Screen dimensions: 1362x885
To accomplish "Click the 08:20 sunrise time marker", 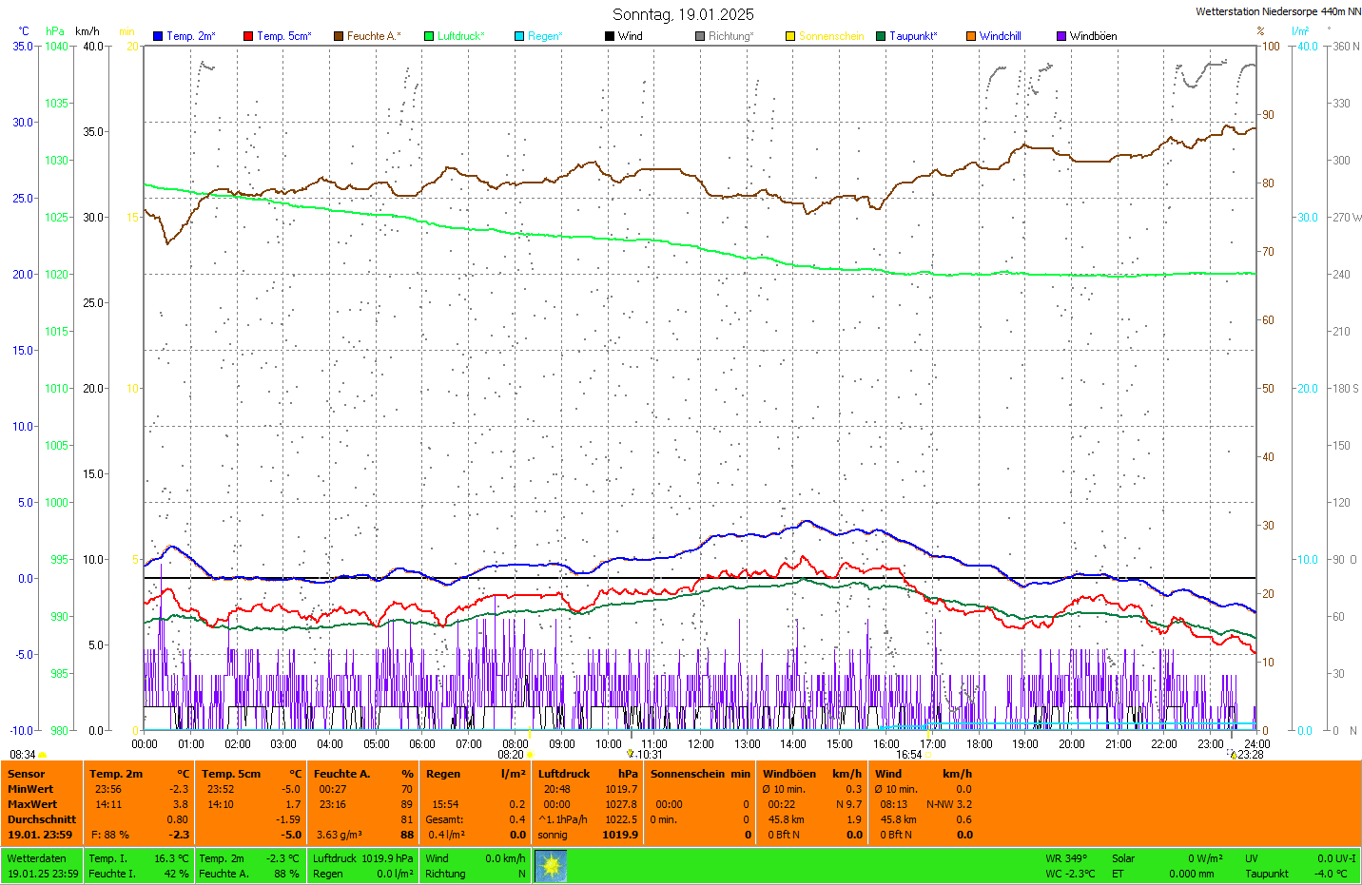I will click(511, 755).
